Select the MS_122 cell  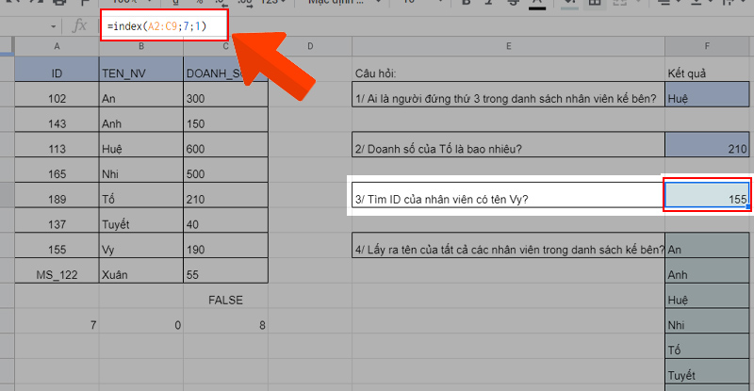[x=57, y=272]
